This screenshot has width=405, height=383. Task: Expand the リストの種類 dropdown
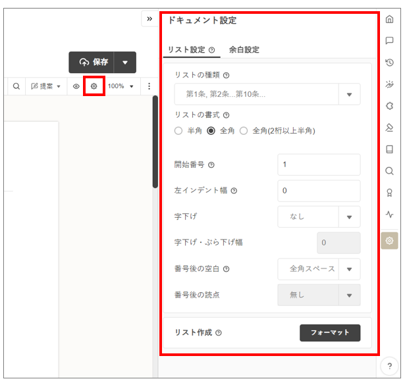pos(349,94)
